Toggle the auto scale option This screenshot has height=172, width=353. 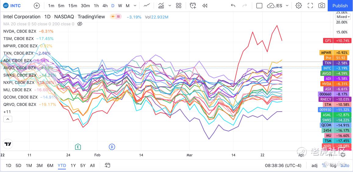click(x=345, y=166)
